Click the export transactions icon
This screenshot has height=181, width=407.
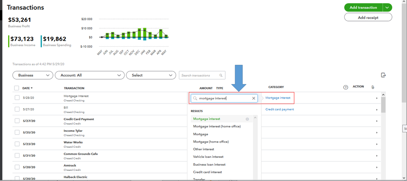tap(383, 75)
